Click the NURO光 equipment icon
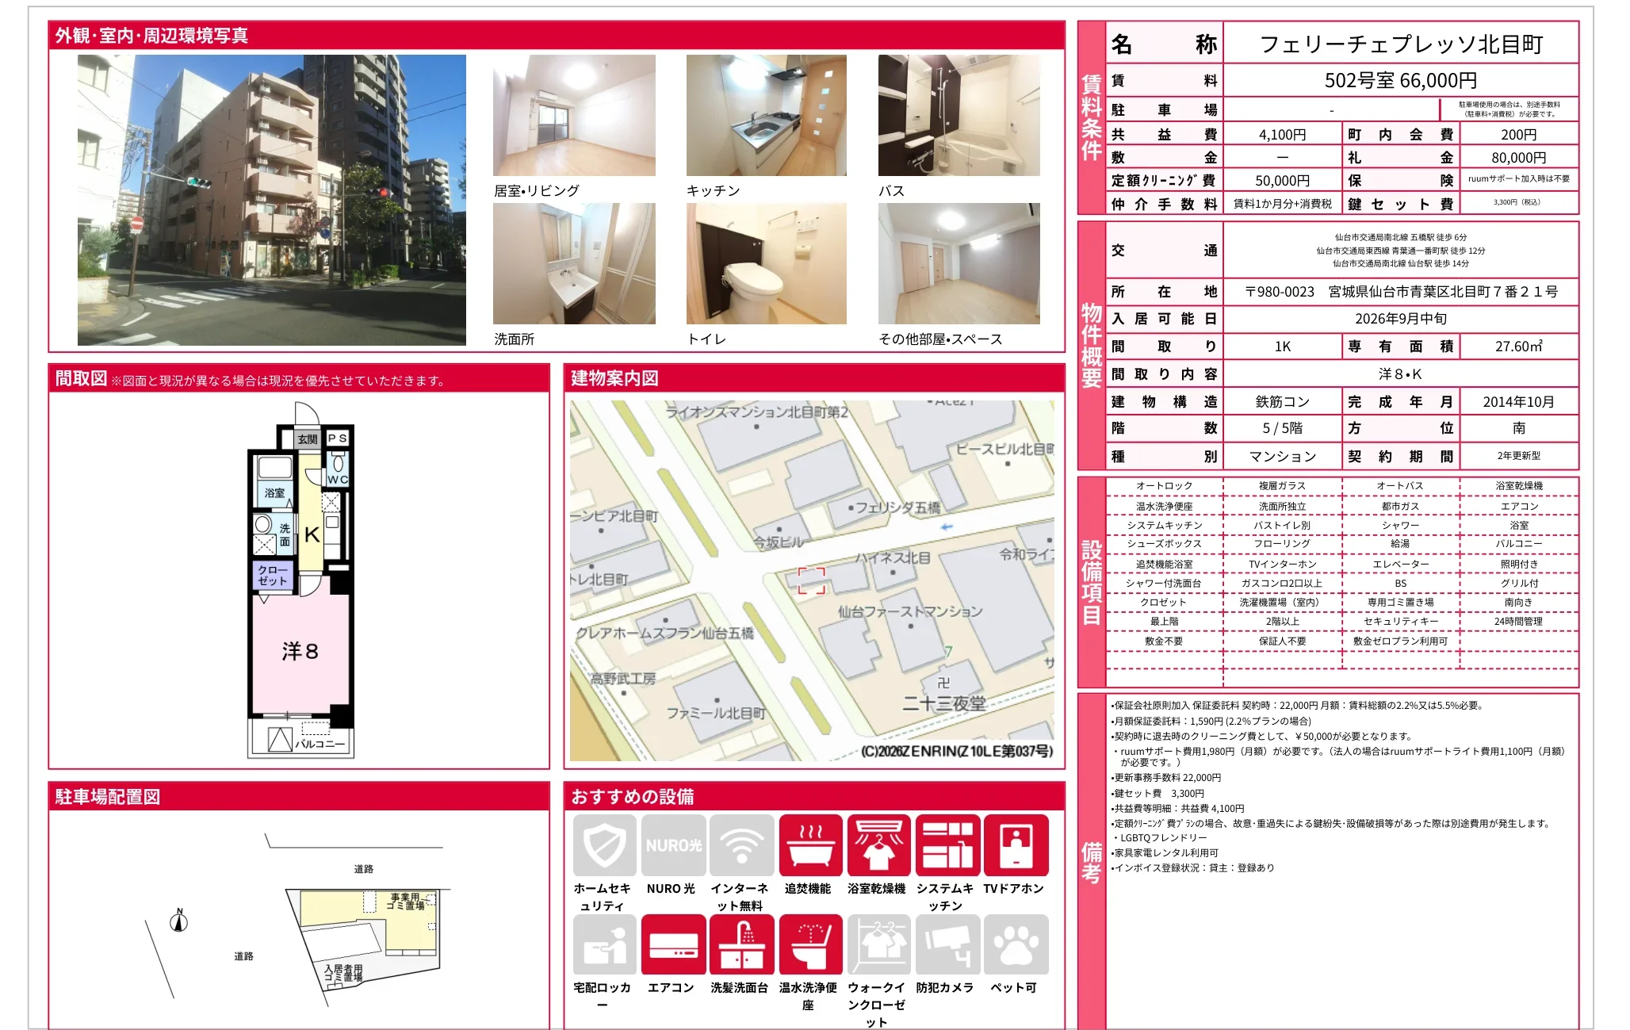 pos(674,845)
